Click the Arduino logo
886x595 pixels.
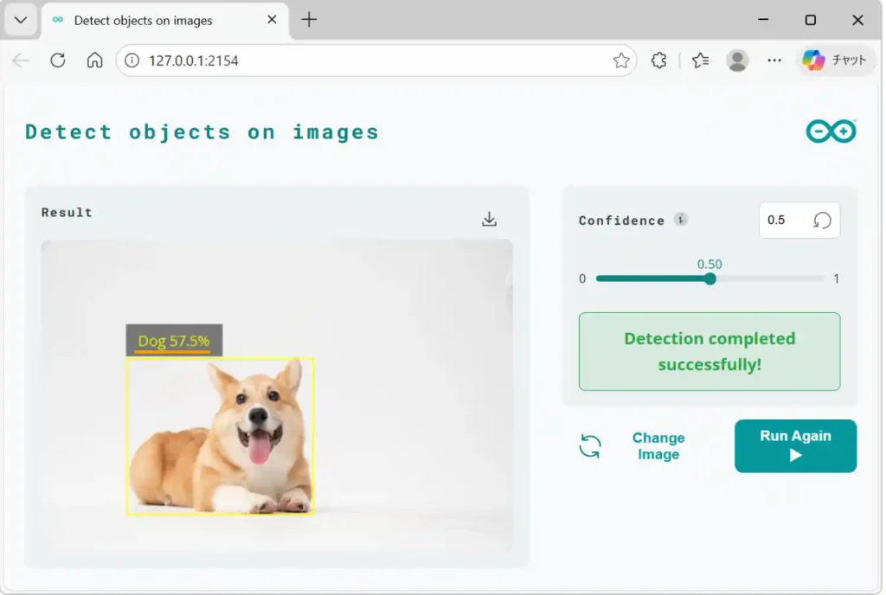click(831, 131)
